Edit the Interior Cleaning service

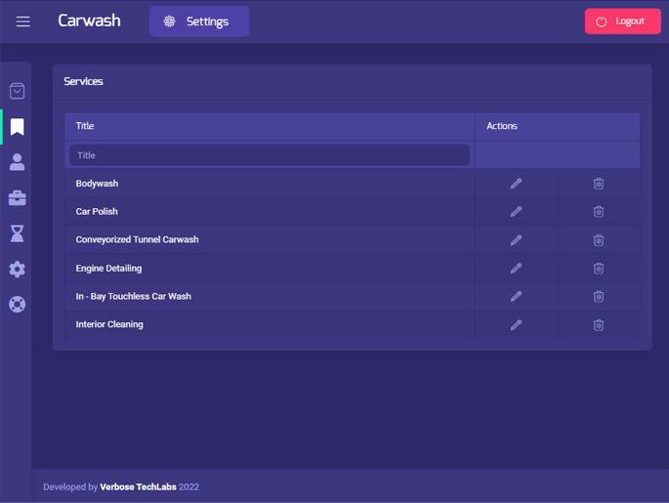(516, 325)
